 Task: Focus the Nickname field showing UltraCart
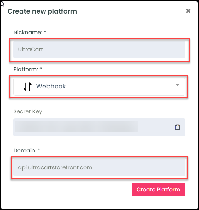click(x=99, y=49)
